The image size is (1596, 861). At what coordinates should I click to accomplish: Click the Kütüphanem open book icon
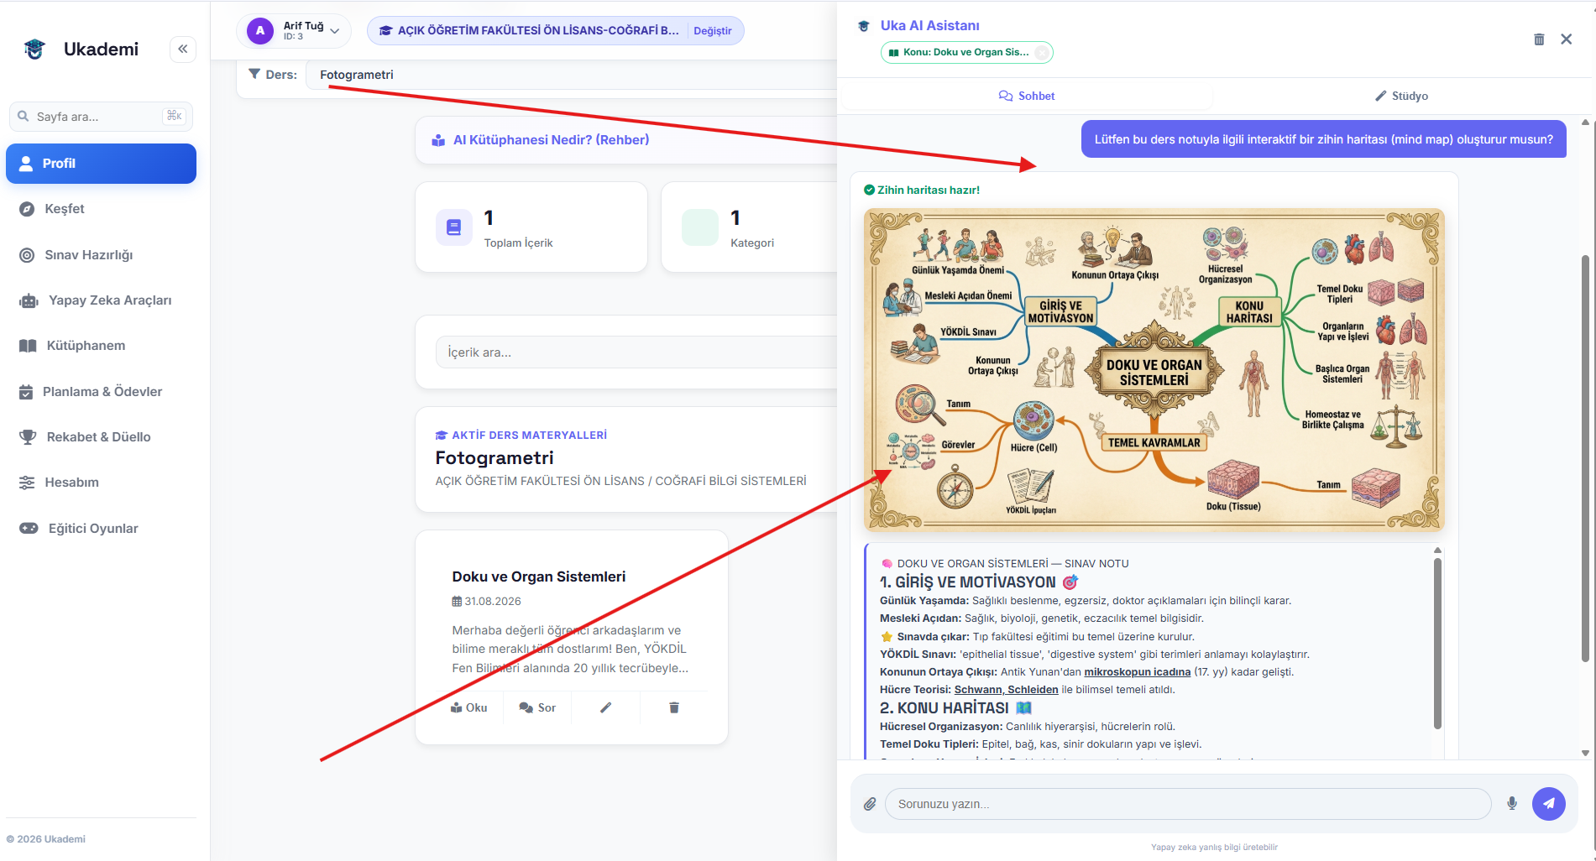(28, 346)
